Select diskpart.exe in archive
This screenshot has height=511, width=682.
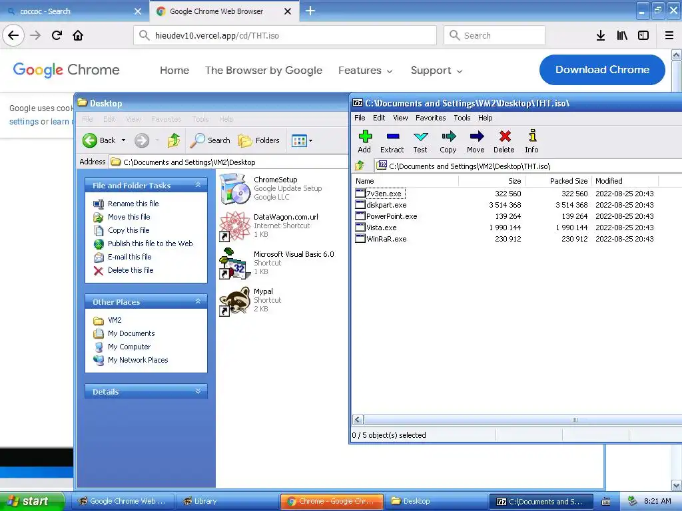point(386,205)
